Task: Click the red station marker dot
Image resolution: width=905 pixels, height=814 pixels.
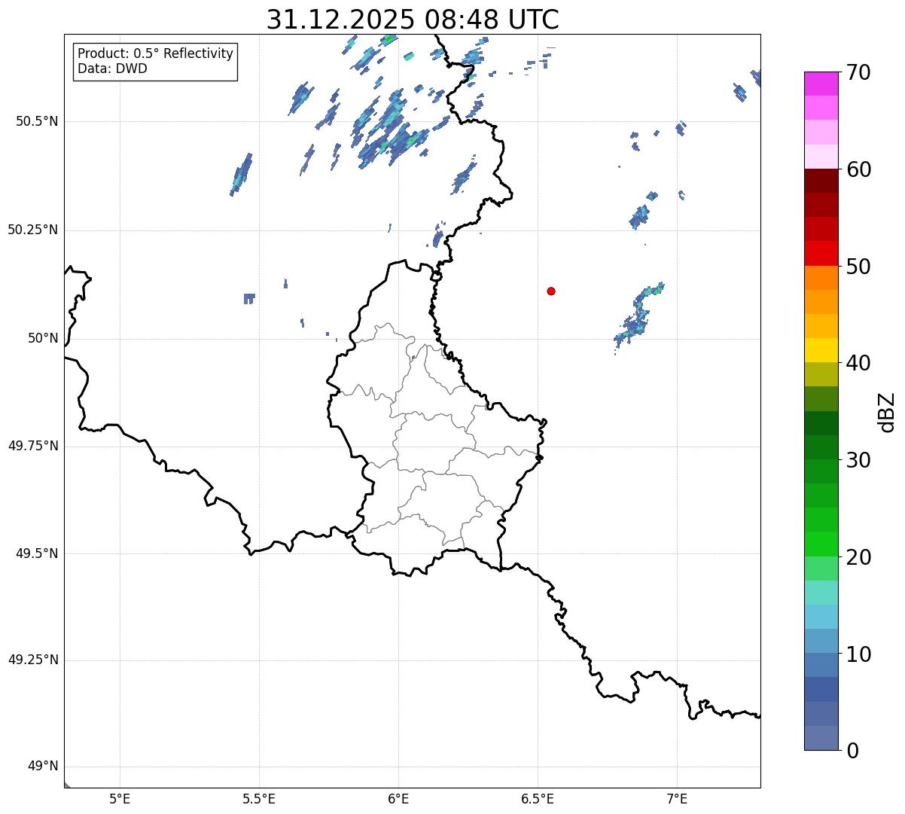Action: tap(551, 291)
